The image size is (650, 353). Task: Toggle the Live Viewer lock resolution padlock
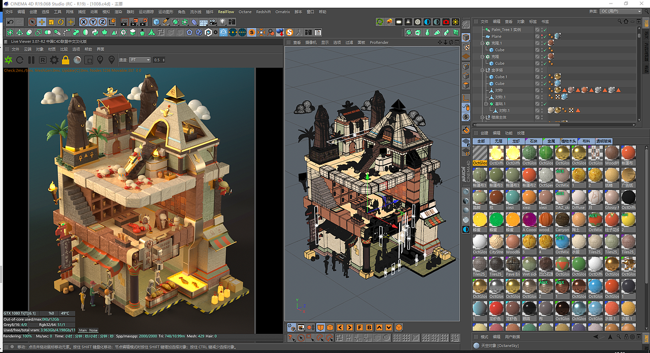66,60
